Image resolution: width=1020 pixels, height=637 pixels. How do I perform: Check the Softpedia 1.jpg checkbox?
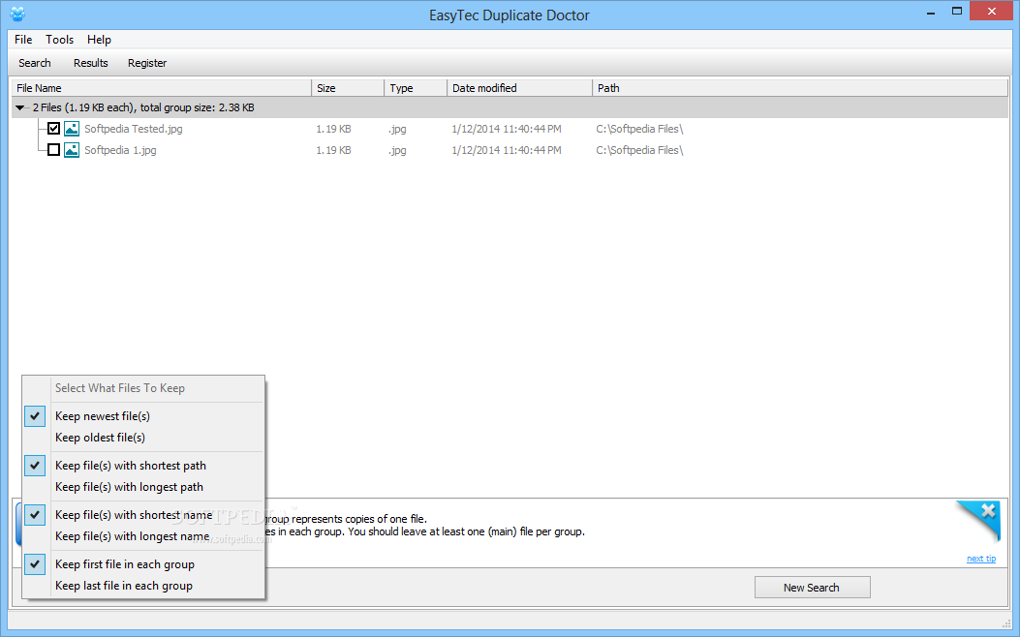(54, 150)
